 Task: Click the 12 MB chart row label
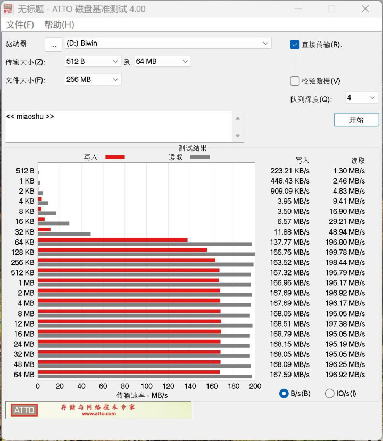[x=24, y=324]
